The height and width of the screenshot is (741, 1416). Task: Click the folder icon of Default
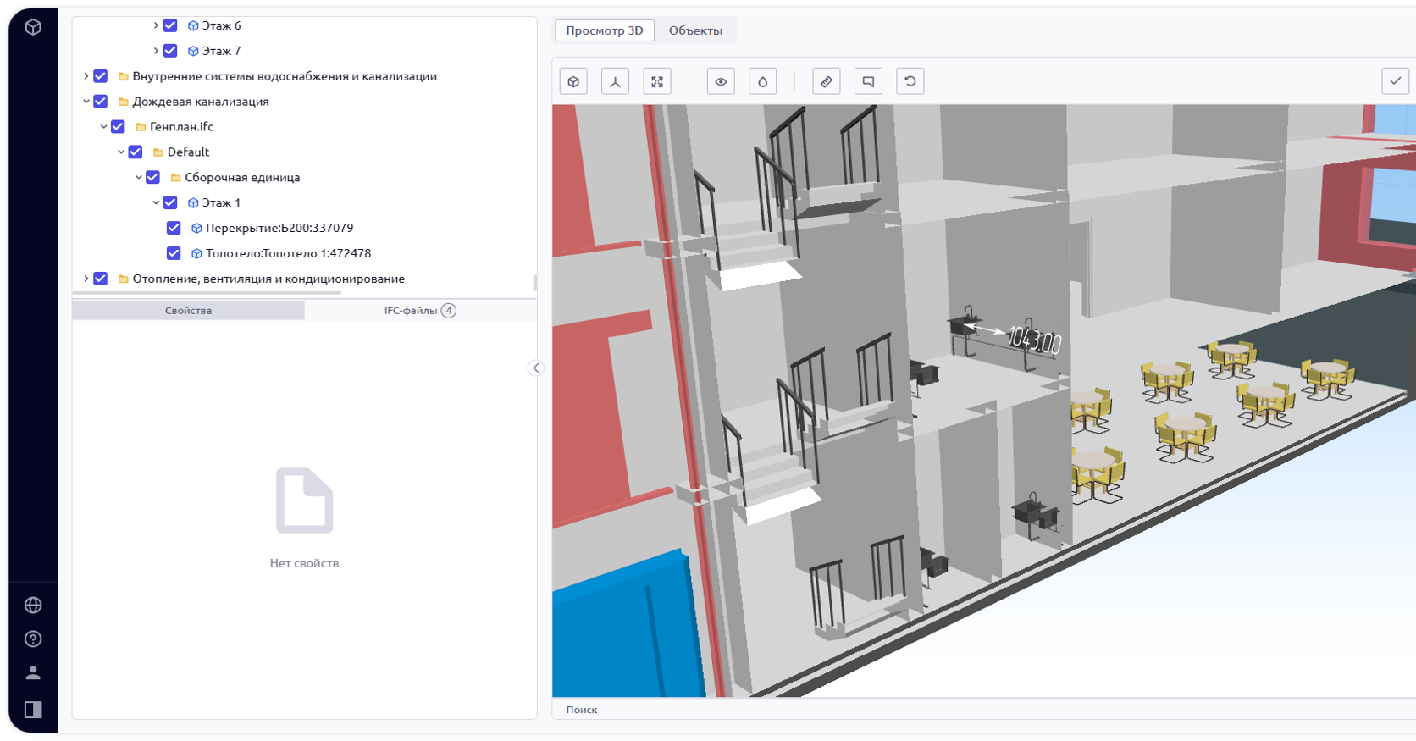[x=158, y=152]
